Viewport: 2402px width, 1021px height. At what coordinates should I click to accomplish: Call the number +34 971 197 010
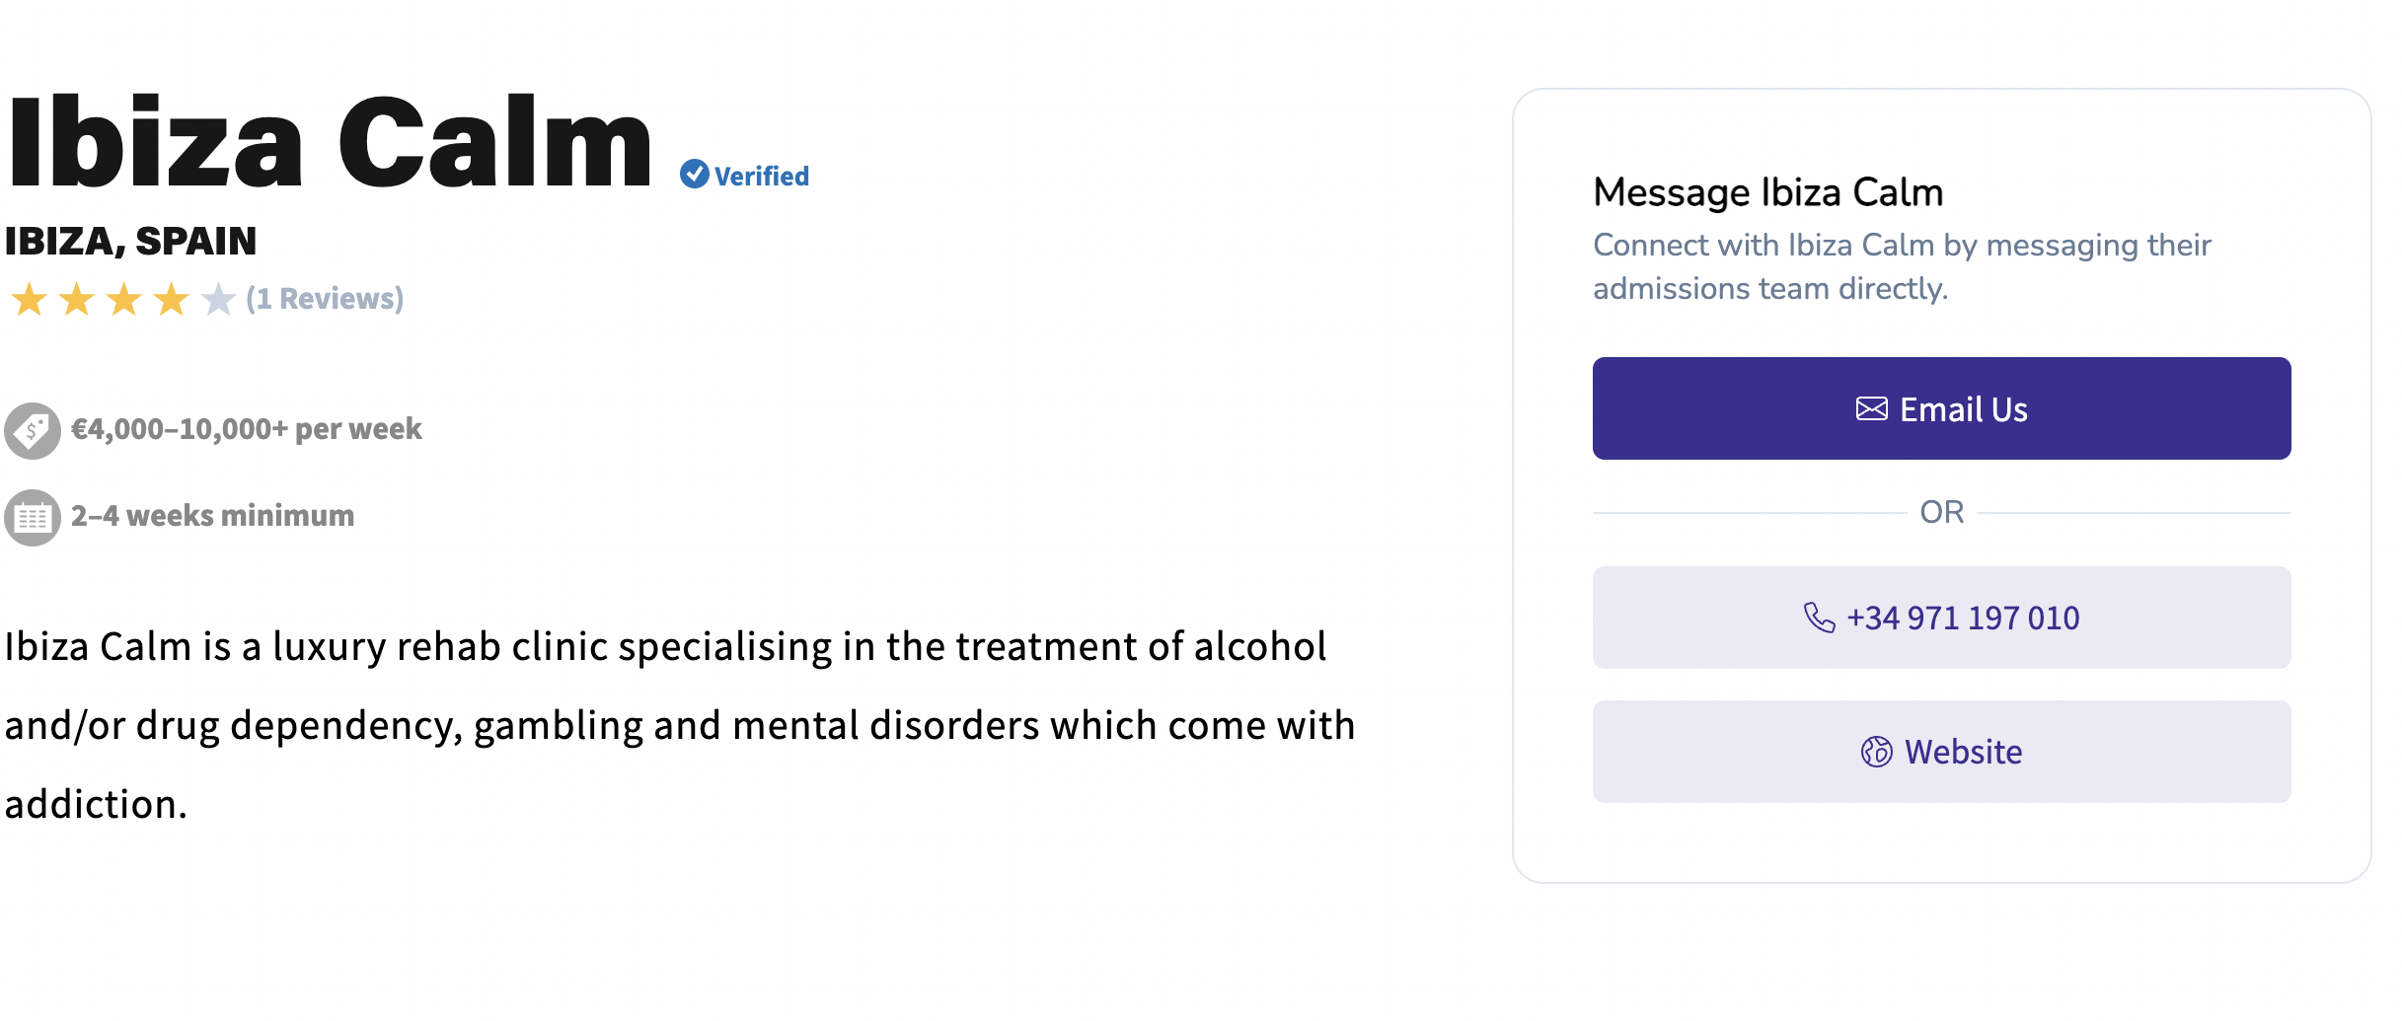point(1962,618)
